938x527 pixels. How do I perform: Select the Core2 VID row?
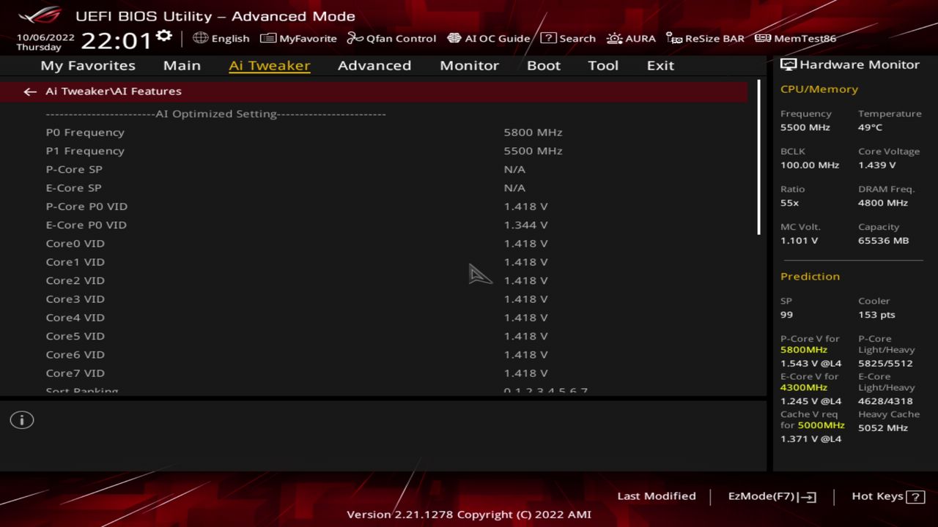click(x=381, y=280)
